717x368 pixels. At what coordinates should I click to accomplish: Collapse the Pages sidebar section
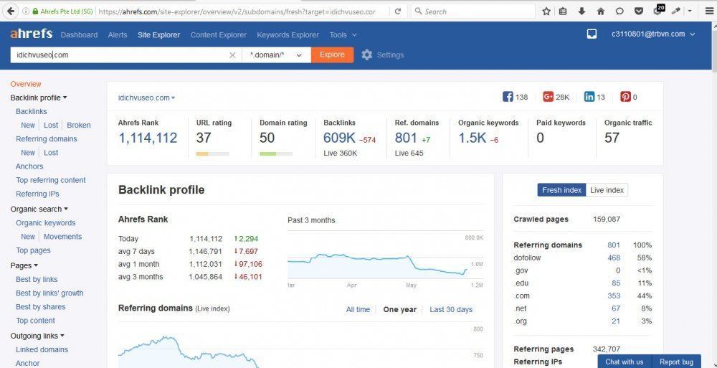point(24,265)
